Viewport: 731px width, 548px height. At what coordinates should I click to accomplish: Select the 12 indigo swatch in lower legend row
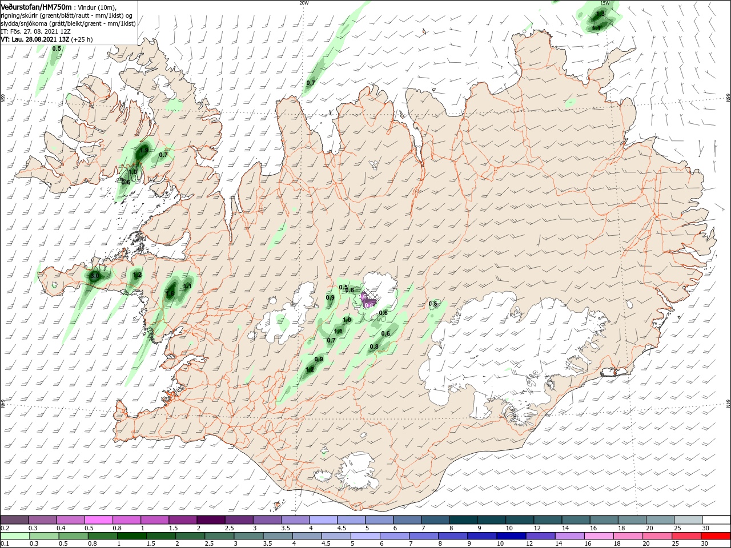tap(541, 536)
